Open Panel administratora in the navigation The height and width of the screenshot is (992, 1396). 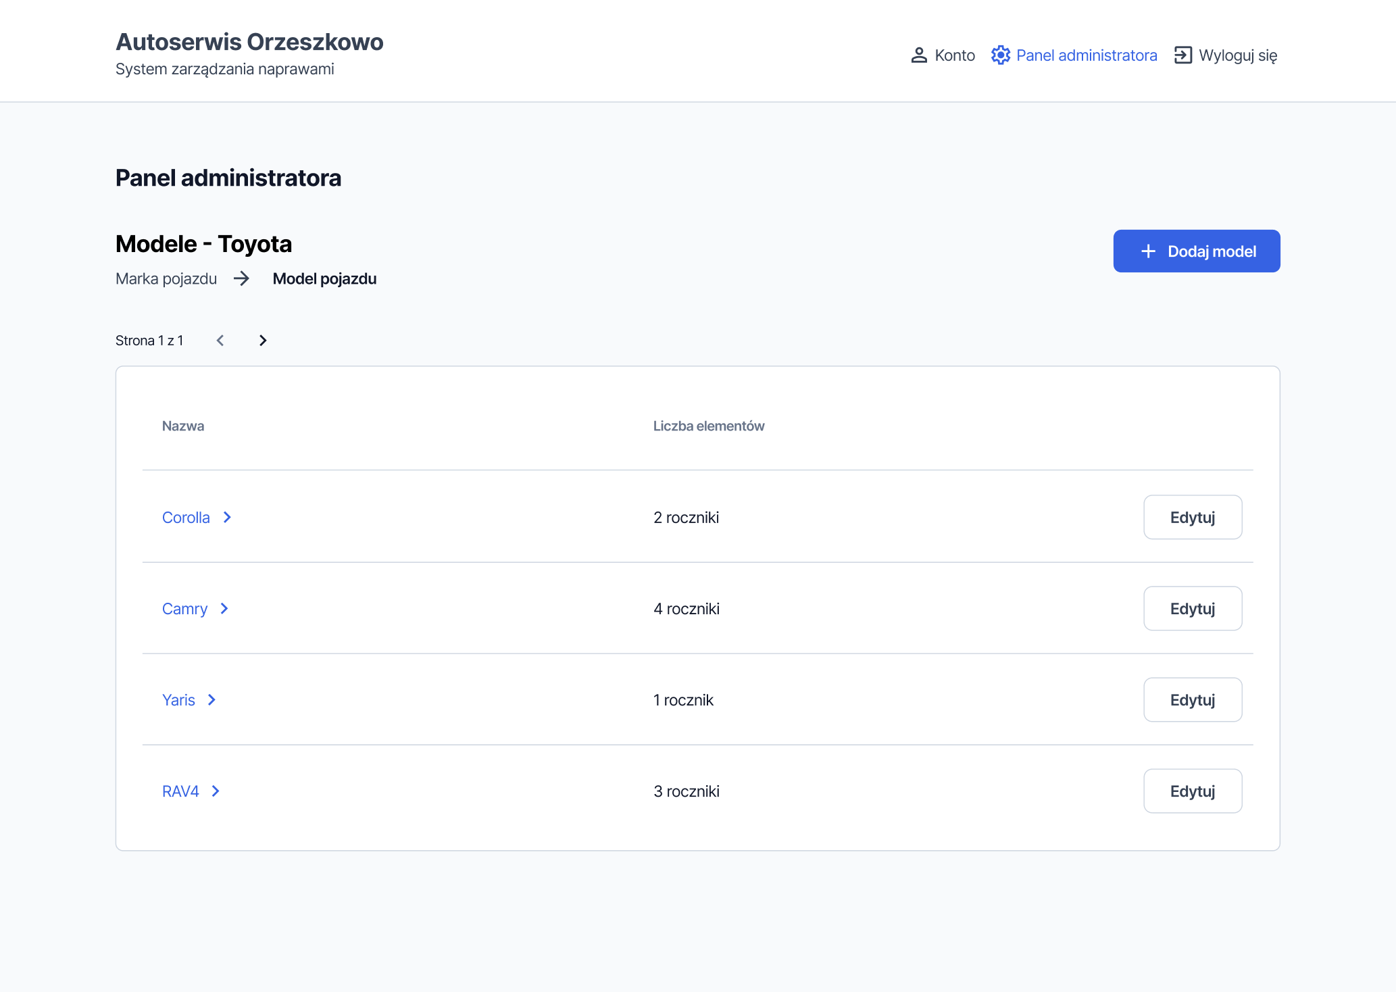1074,55
